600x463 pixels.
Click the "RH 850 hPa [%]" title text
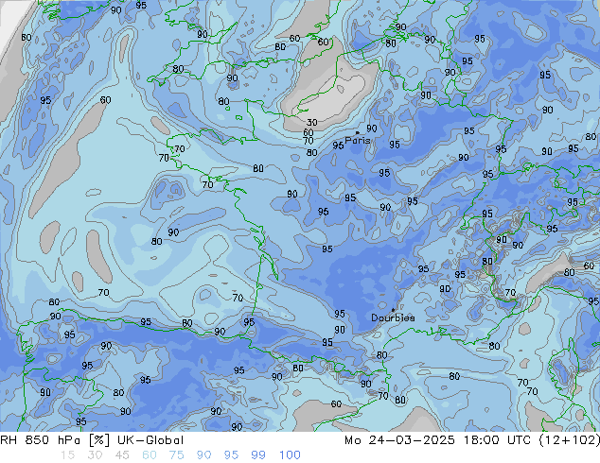coord(55,440)
